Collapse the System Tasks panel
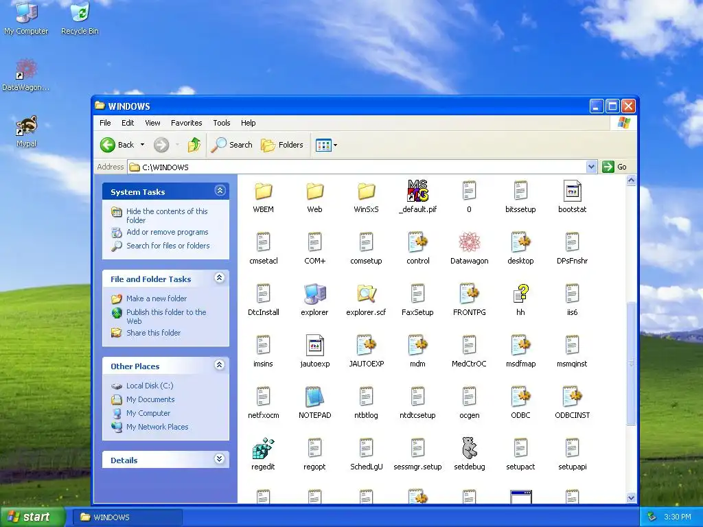 pyautogui.click(x=220, y=191)
